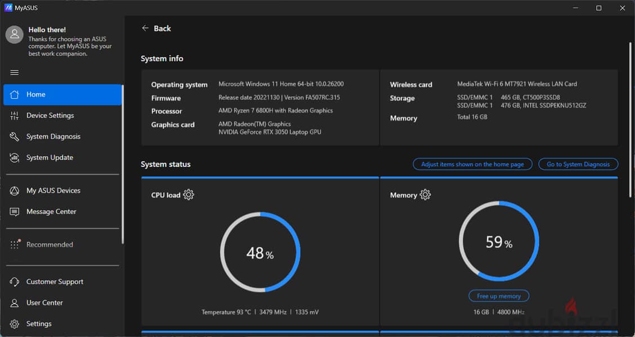Open User Center menu item

tap(62, 303)
